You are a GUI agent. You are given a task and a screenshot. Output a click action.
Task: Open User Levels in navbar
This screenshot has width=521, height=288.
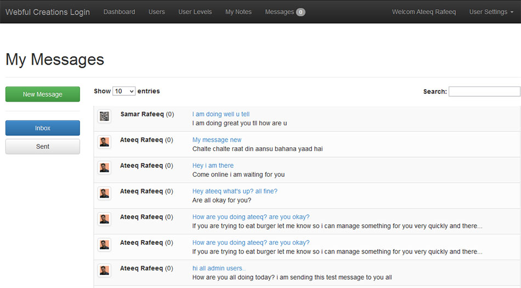click(x=195, y=12)
